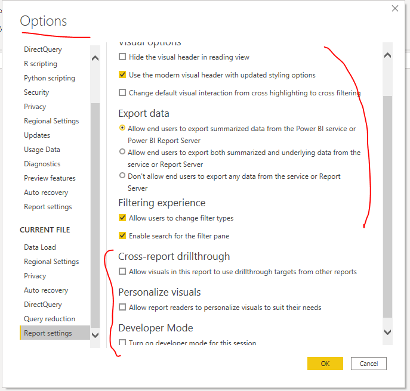The width and height of the screenshot is (410, 391).
Task: Select export summarized and underlying data option
Action: coord(122,151)
